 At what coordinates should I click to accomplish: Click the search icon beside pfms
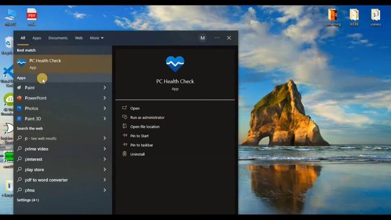19,190
